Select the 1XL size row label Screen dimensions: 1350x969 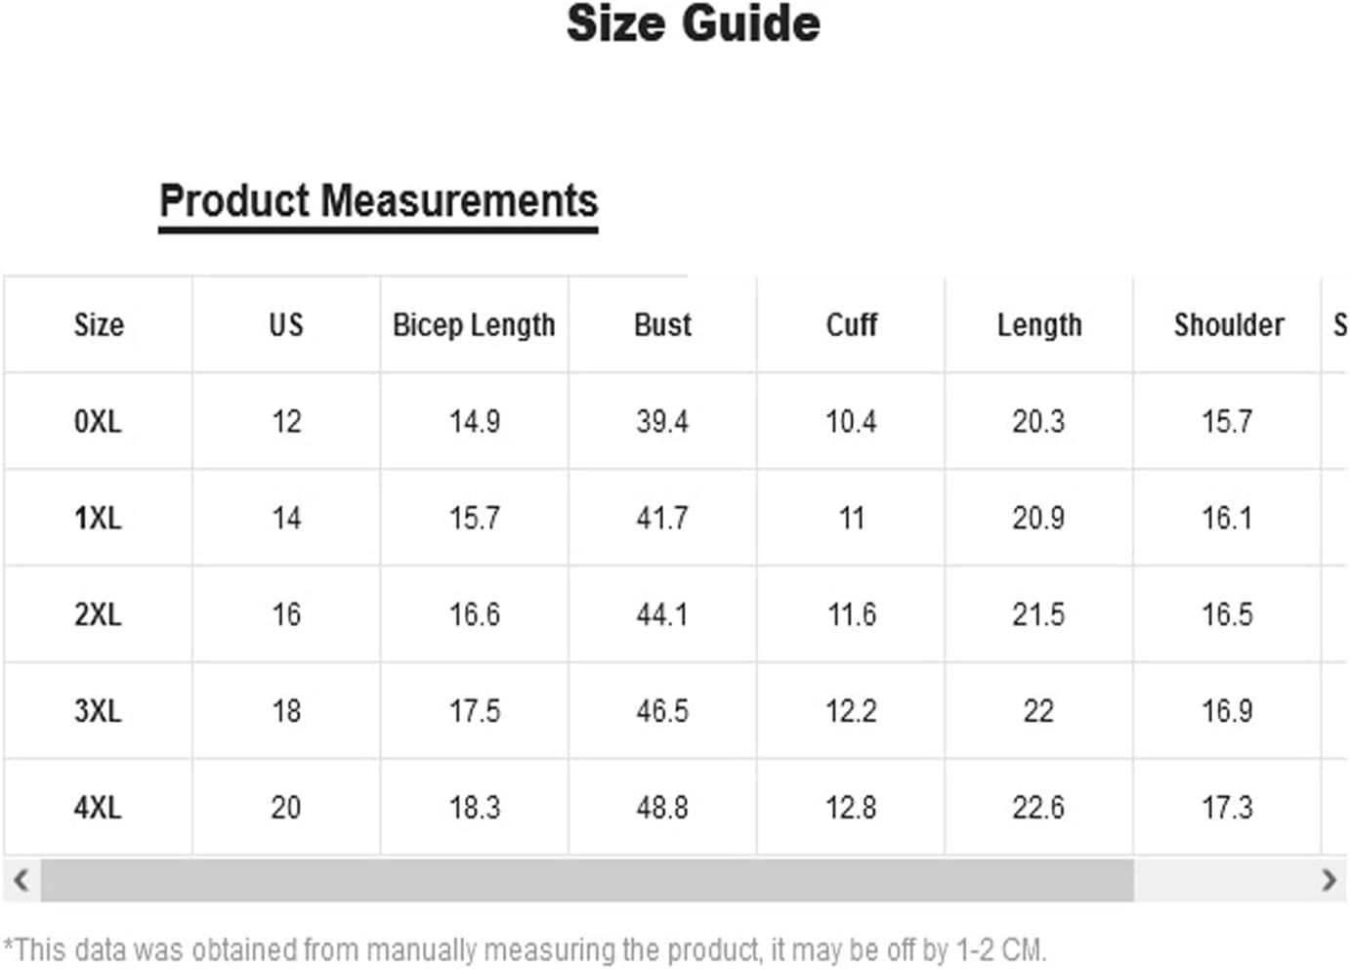click(x=98, y=518)
